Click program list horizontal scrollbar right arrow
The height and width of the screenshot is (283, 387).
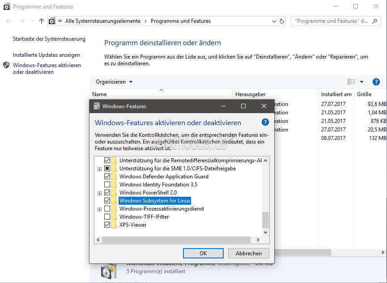click(x=383, y=253)
